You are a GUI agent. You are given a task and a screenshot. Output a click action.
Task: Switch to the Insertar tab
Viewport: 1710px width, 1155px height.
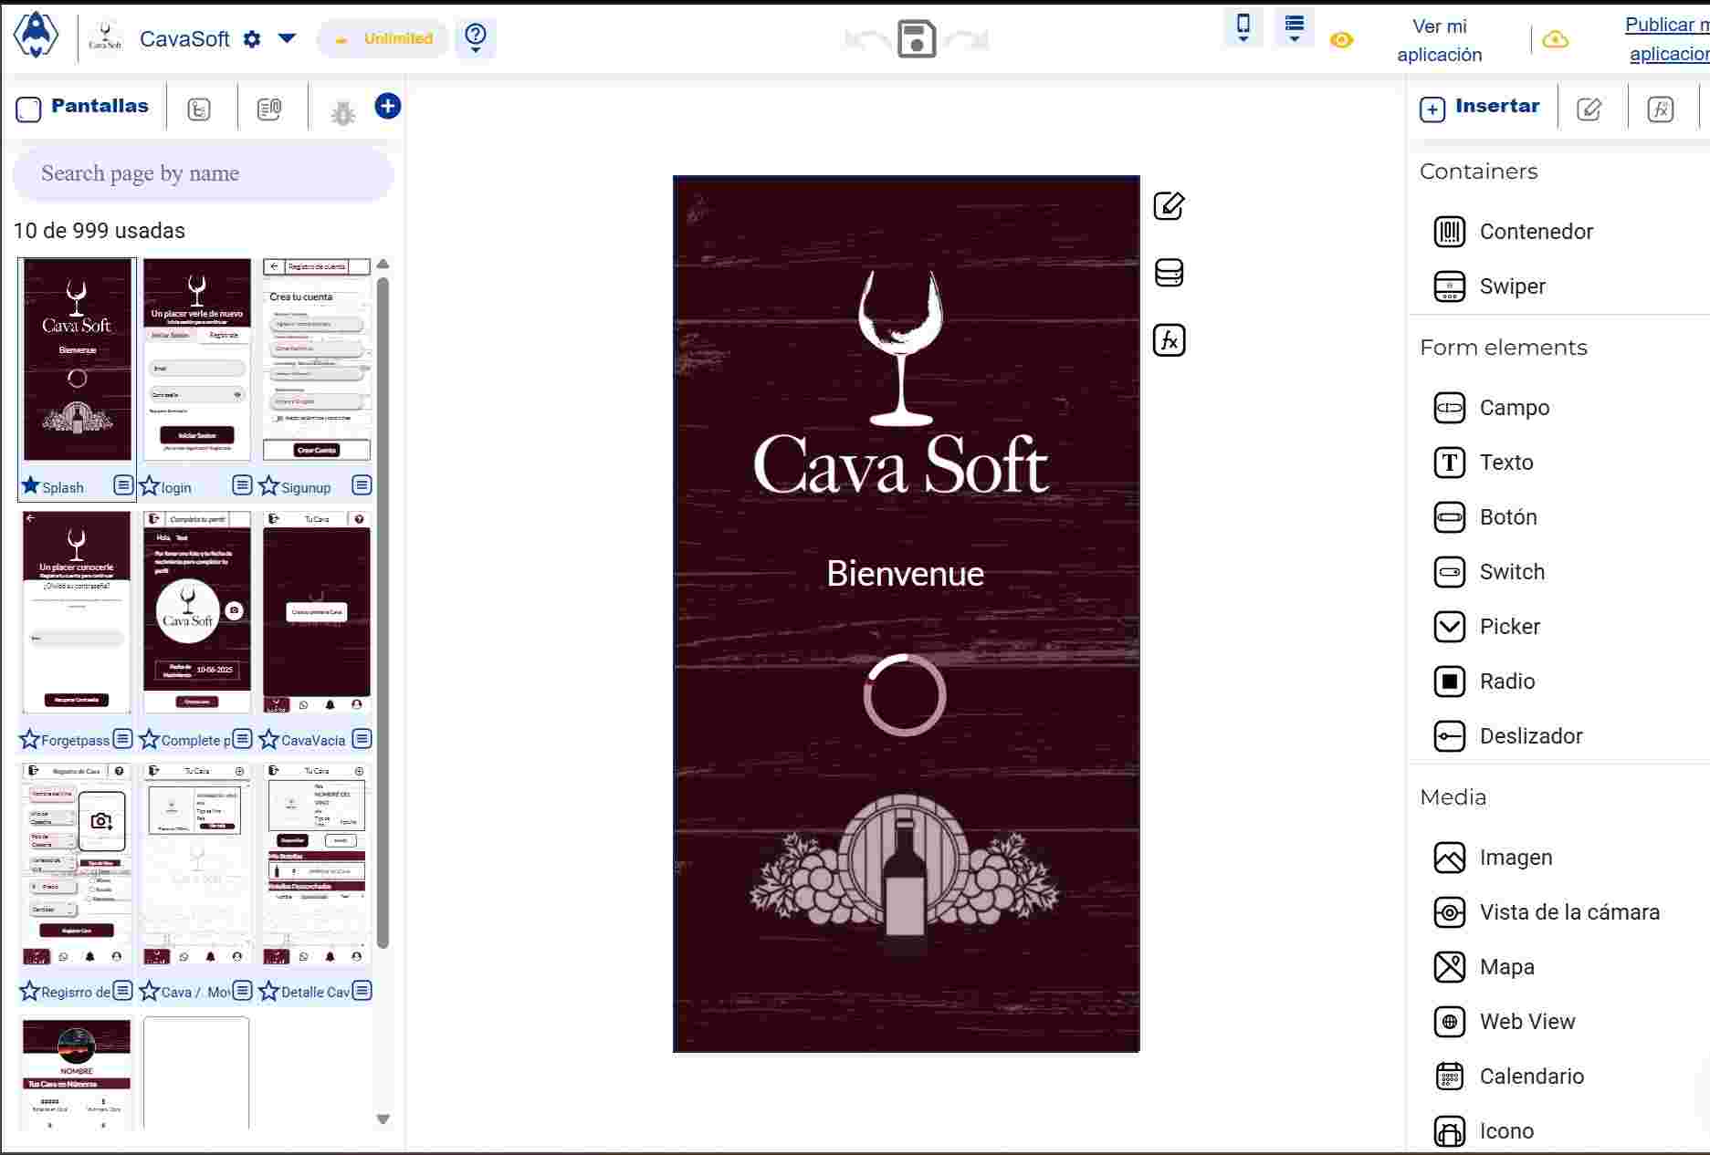(x=1480, y=108)
